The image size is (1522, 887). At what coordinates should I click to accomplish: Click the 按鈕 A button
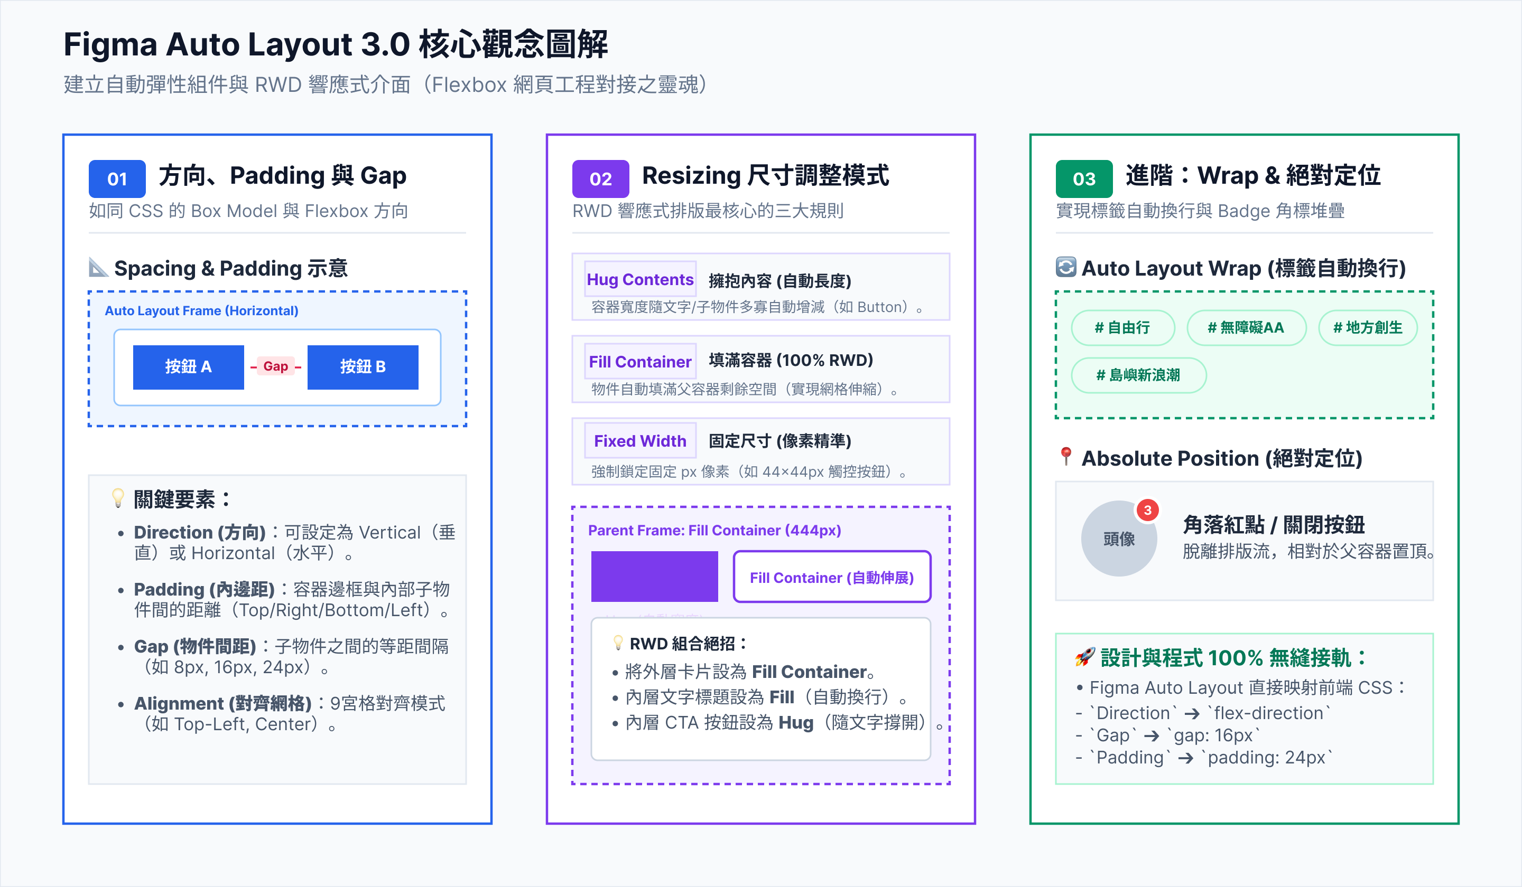pos(189,367)
